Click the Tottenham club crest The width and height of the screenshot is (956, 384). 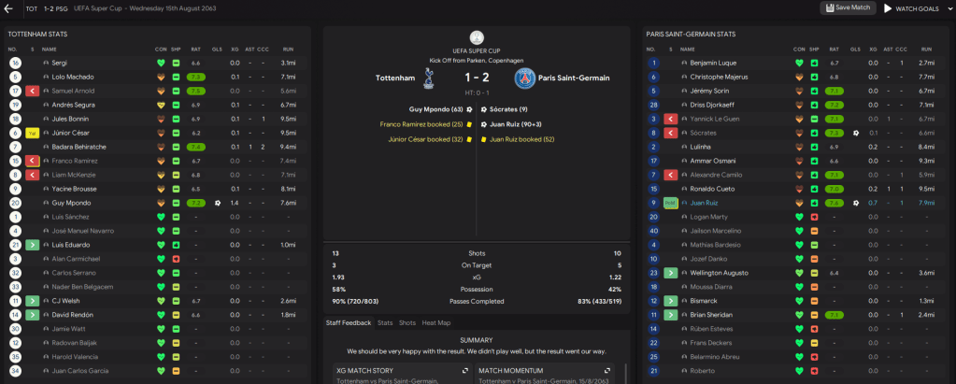point(429,78)
